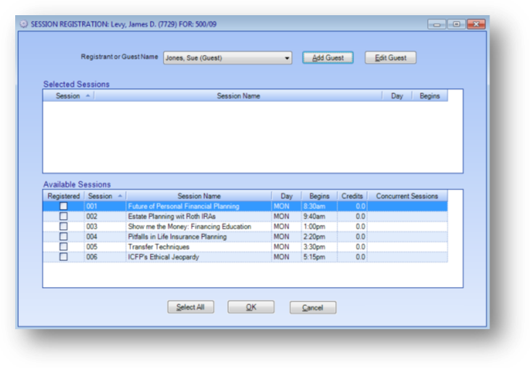Click Session Name header in Selected Sessions

pyautogui.click(x=238, y=96)
